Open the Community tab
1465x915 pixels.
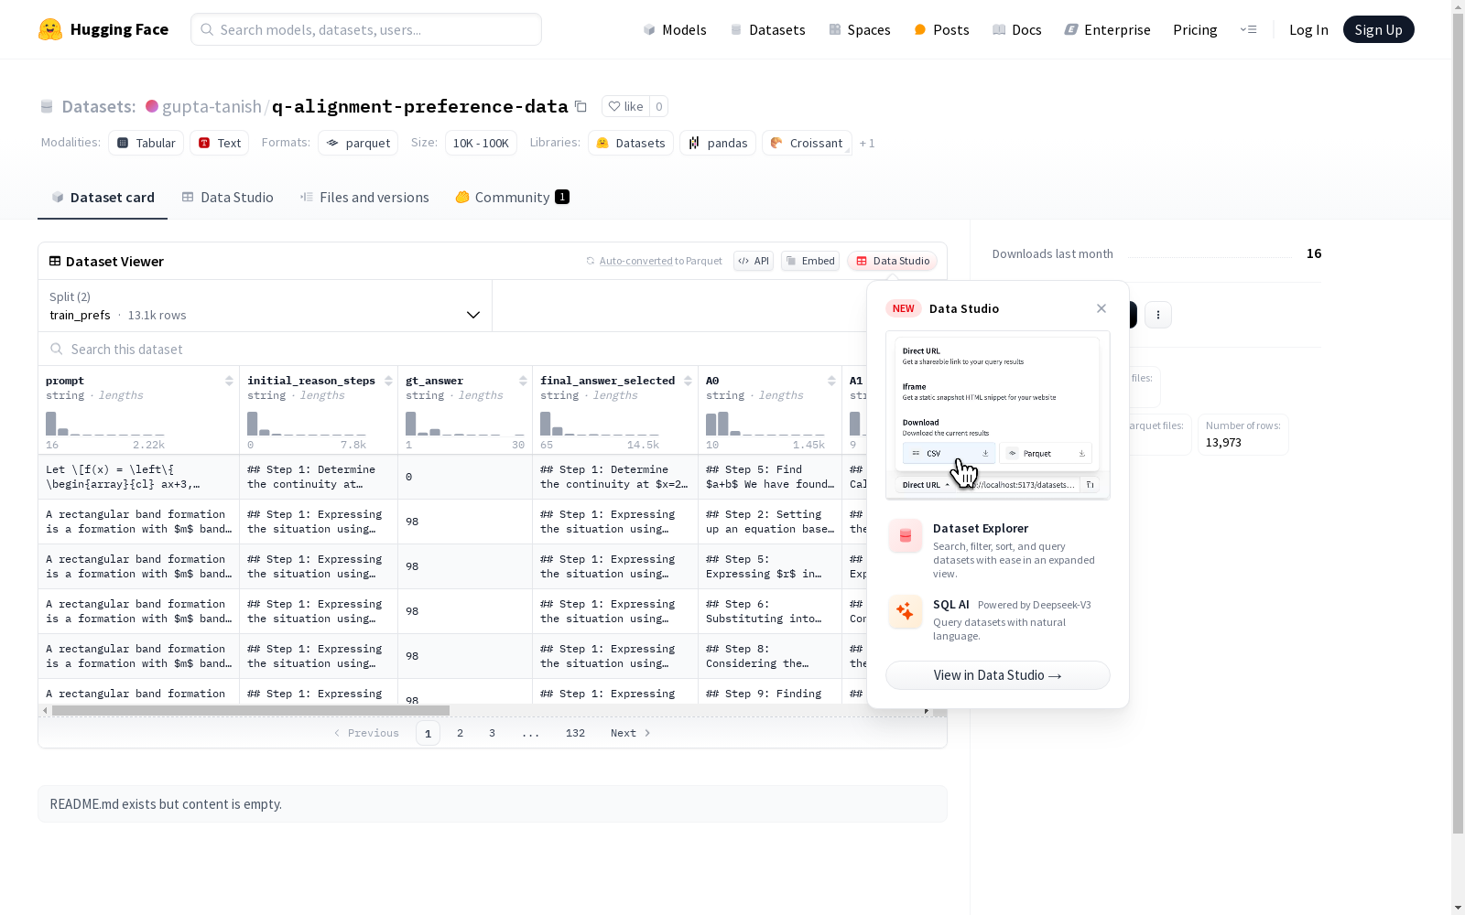(512, 197)
